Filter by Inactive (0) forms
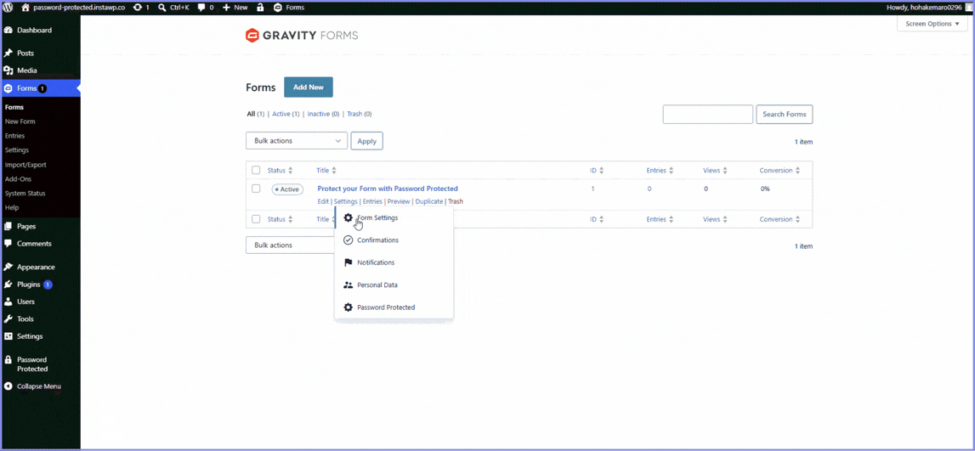Viewport: 975px width, 451px height. 323,115
